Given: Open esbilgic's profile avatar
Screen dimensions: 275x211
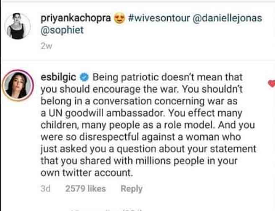Looking at the screenshot, I should (x=19, y=84).
